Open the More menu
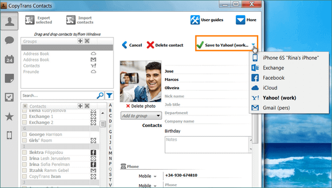The height and width of the screenshot is (188, 332). 246,20
